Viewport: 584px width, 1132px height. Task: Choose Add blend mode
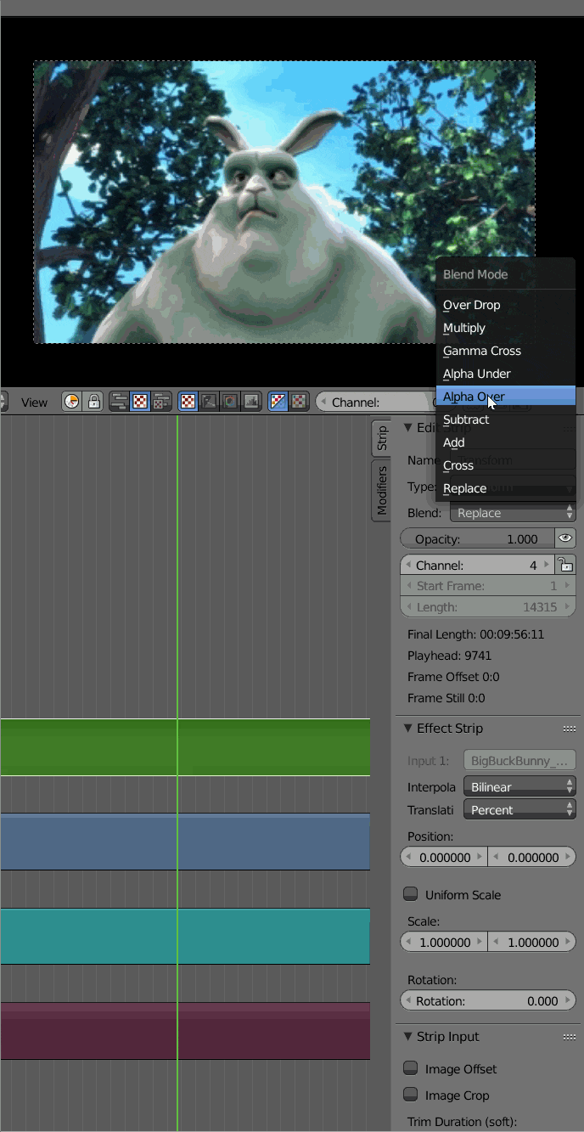tap(506, 442)
